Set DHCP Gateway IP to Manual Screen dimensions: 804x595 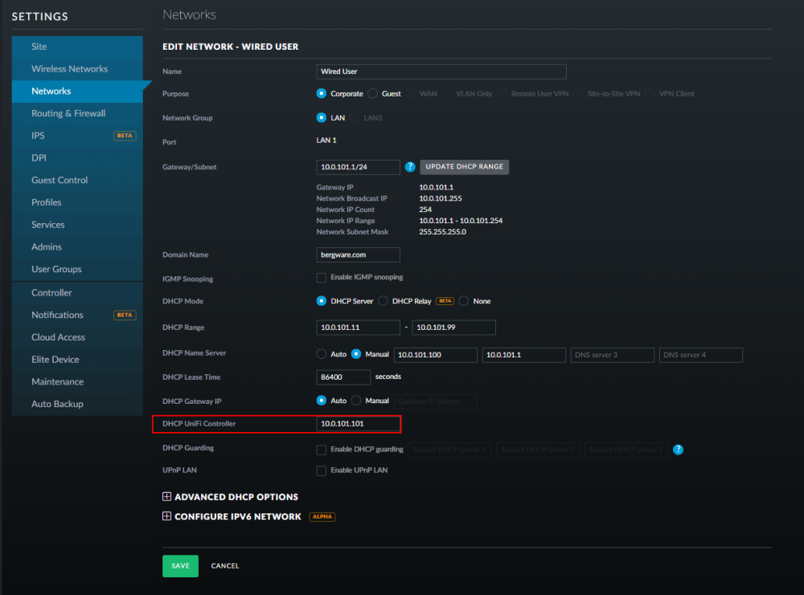[356, 401]
